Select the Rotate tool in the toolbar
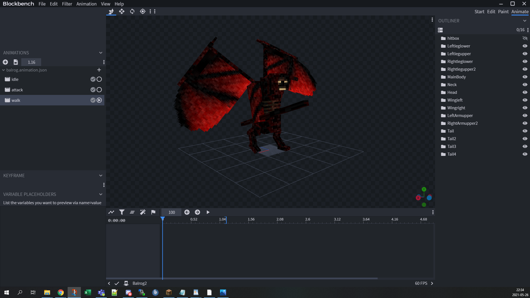Image resolution: width=530 pixels, height=298 pixels. (x=132, y=11)
